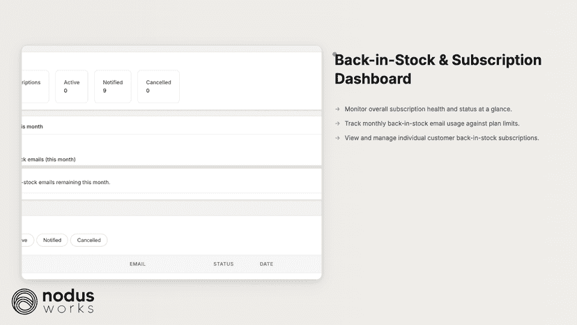Screen dimensions: 577x325
Task: Click the arrow icon beside 'Monitor overall subscription health'
Action: tap(337, 109)
